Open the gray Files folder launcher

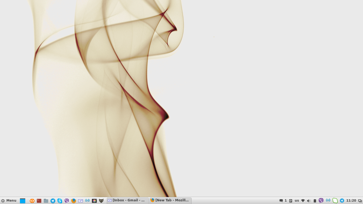pyautogui.click(x=46, y=201)
